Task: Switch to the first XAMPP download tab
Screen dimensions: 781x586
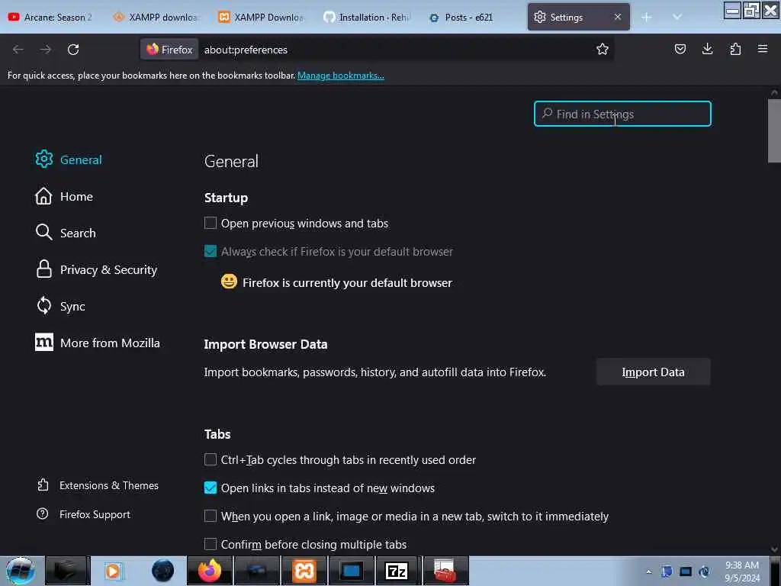Action: point(157,17)
